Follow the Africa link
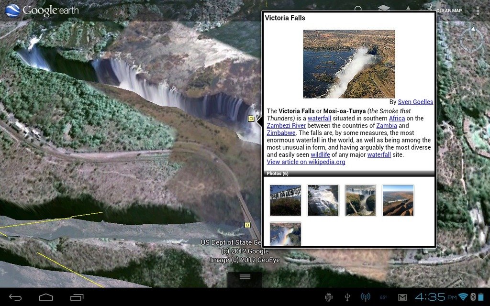 pos(397,119)
